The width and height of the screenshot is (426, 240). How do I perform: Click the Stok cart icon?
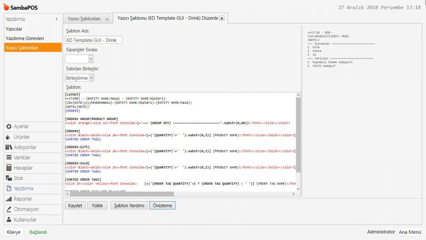tap(8, 178)
